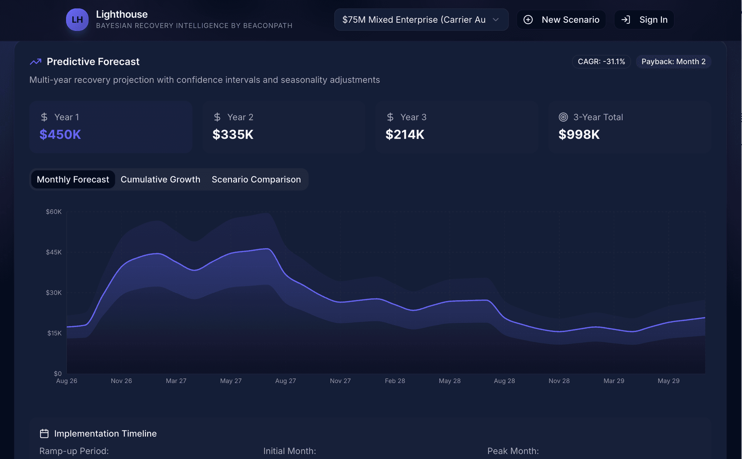This screenshot has height=459, width=742.
Task: Click the Implementation Timeline heading
Action: [106, 434]
